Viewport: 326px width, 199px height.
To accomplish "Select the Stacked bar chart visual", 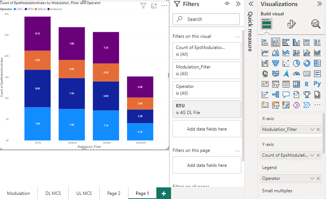I will point(265,43).
